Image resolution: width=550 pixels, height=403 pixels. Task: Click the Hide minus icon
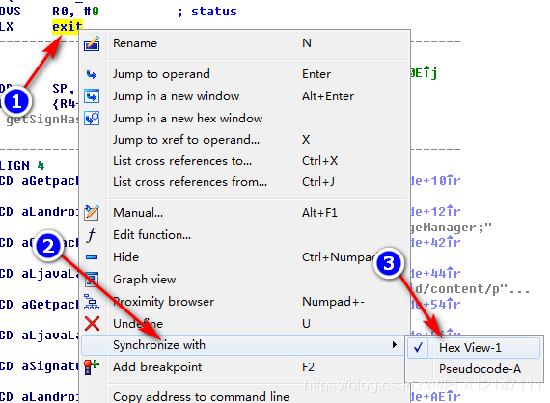pos(92,257)
